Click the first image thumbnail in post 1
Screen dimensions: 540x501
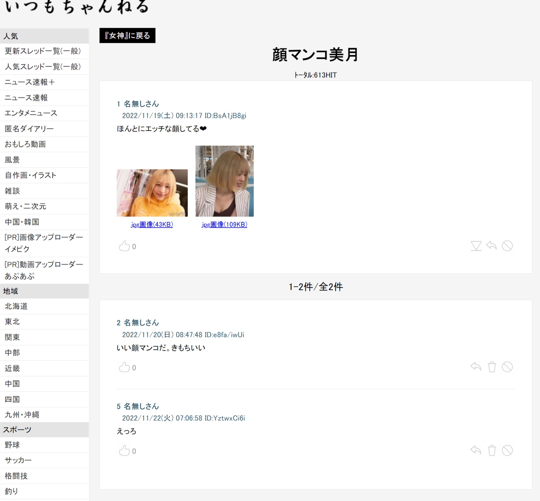(152, 193)
